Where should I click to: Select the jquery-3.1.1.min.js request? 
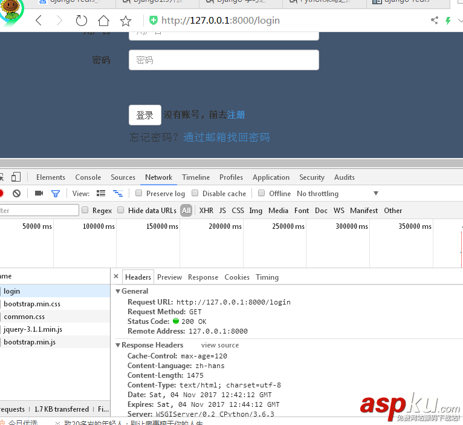tap(55, 329)
